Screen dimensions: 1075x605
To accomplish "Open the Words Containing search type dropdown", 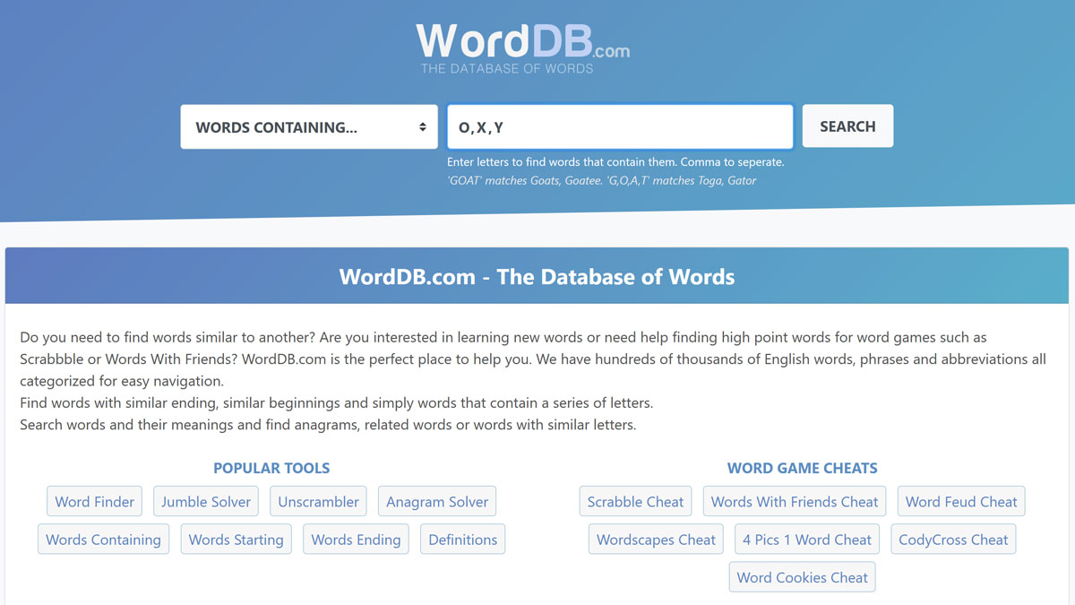I will [x=309, y=127].
